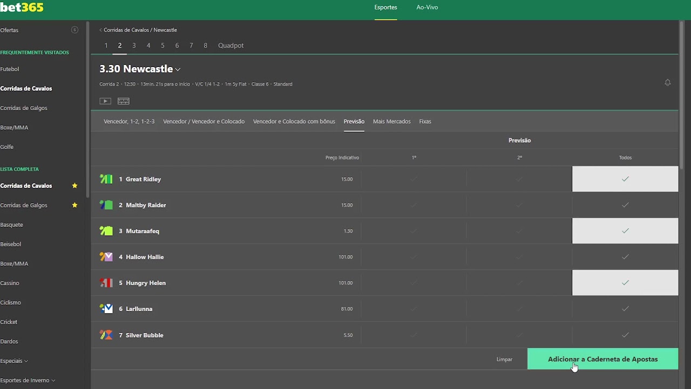The height and width of the screenshot is (389, 691).
Task: Pick Great Ridley for 1° place
Action: click(414, 179)
